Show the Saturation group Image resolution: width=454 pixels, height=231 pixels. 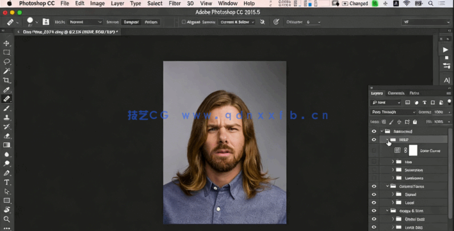tap(374, 170)
